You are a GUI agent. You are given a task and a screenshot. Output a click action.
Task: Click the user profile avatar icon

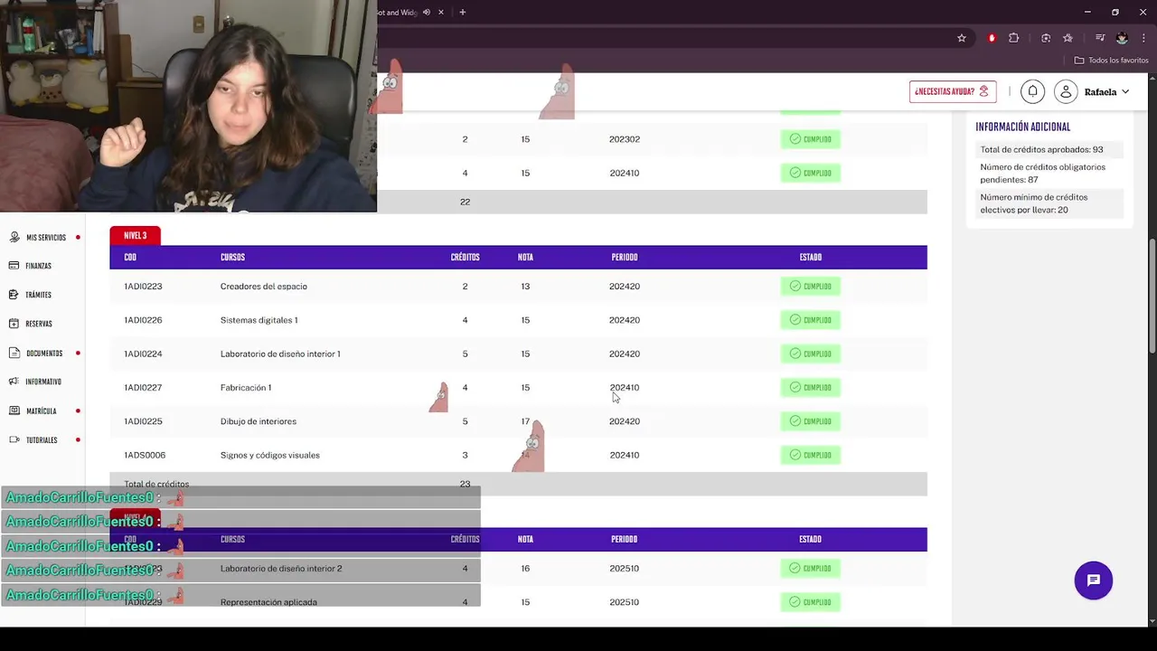click(x=1066, y=91)
